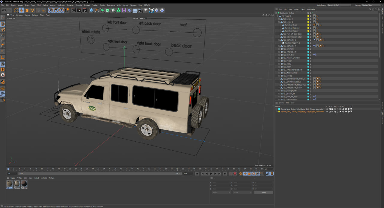Collapse TLC_helper_3 hierarchy

click(278, 16)
